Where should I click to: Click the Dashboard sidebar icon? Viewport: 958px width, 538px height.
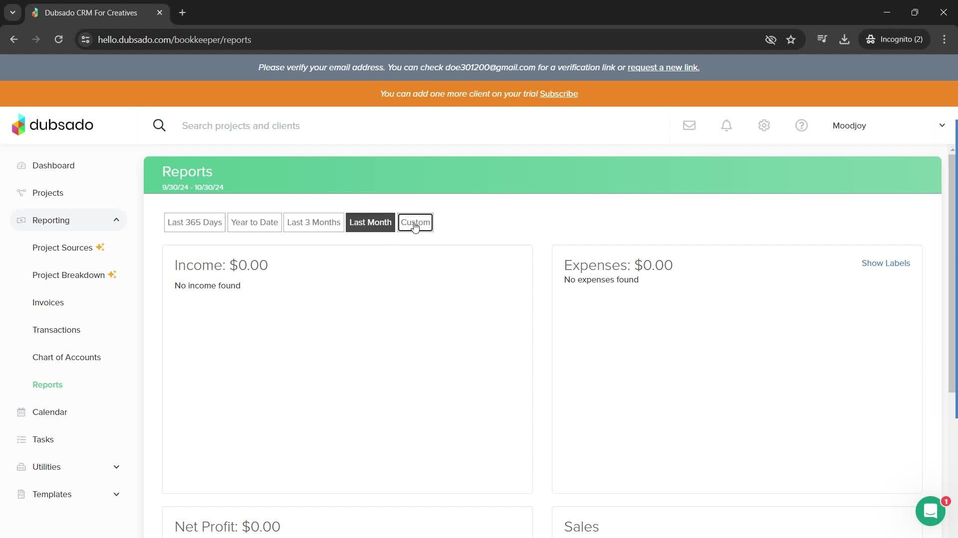coord(21,165)
